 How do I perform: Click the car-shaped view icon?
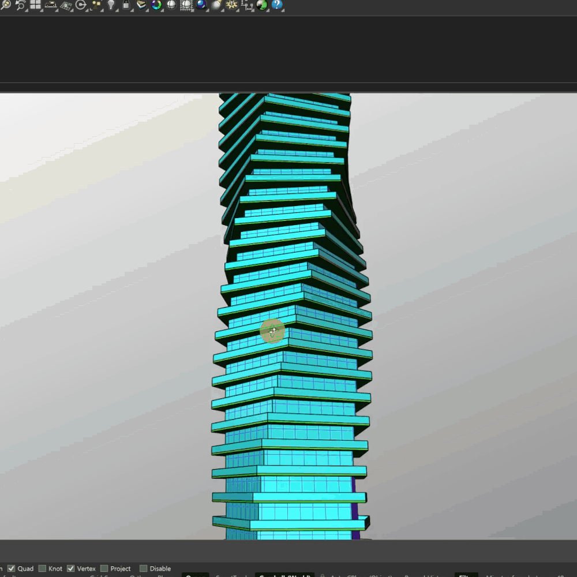pos(51,5)
